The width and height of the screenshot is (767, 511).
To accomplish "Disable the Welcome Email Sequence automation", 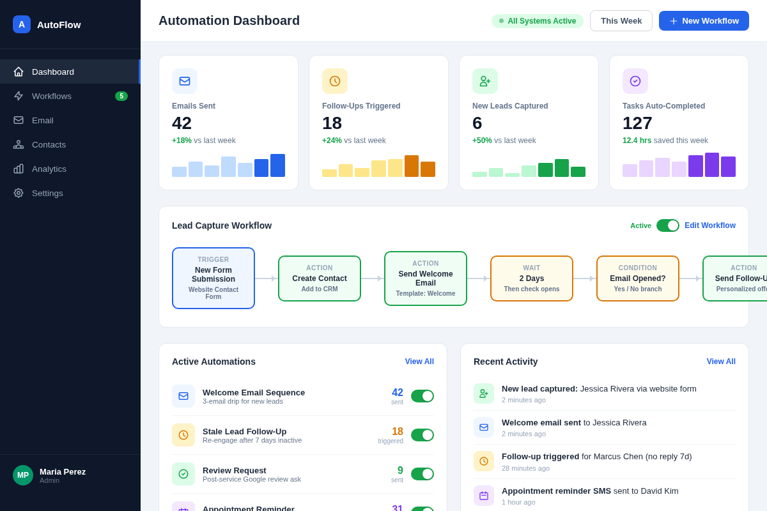I will coord(422,396).
